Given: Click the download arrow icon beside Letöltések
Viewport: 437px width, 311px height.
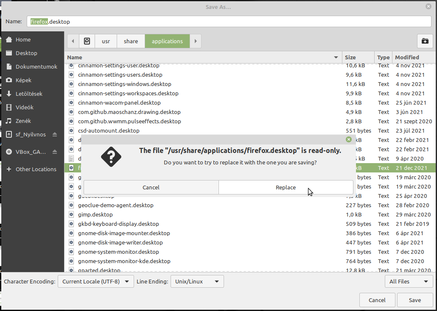Looking at the screenshot, I should coord(9,94).
